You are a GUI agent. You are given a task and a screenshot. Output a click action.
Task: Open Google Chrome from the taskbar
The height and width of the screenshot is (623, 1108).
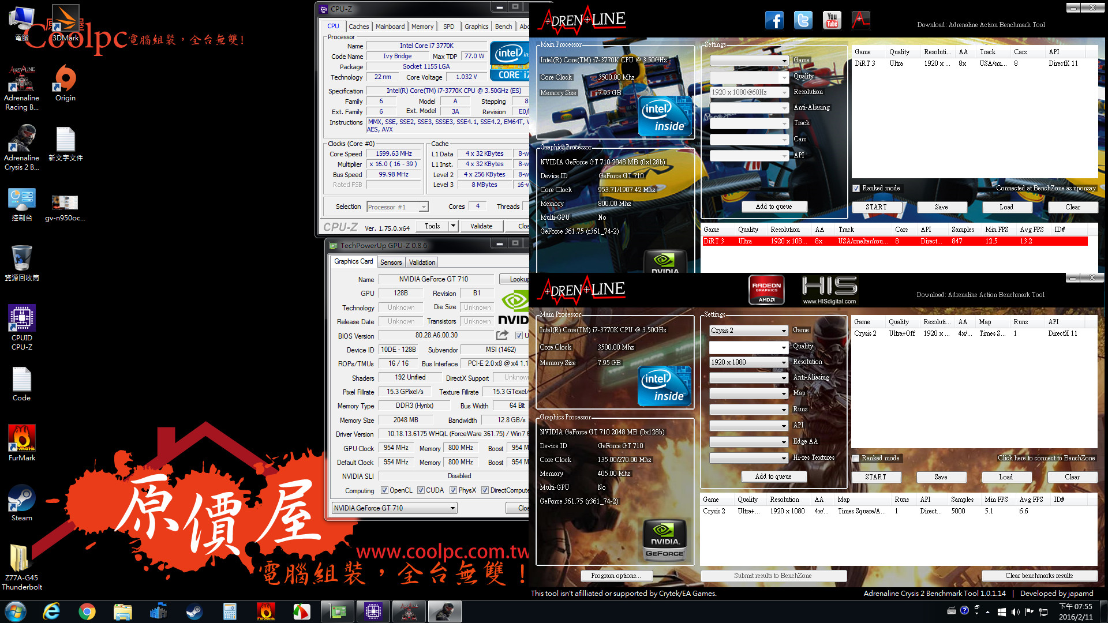tap(87, 611)
